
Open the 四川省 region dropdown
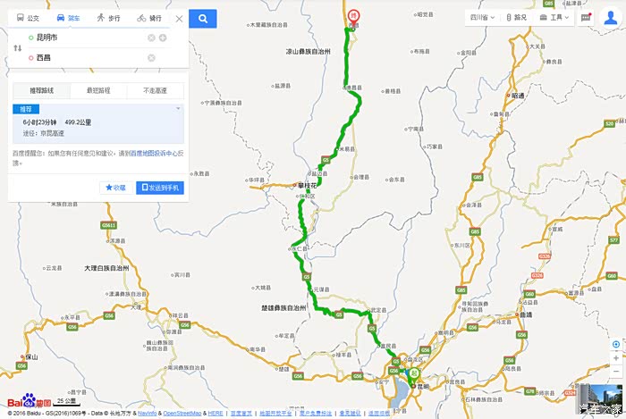[482, 18]
